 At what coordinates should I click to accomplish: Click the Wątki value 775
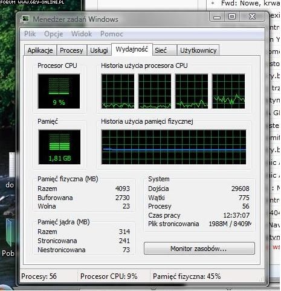tap(244, 198)
